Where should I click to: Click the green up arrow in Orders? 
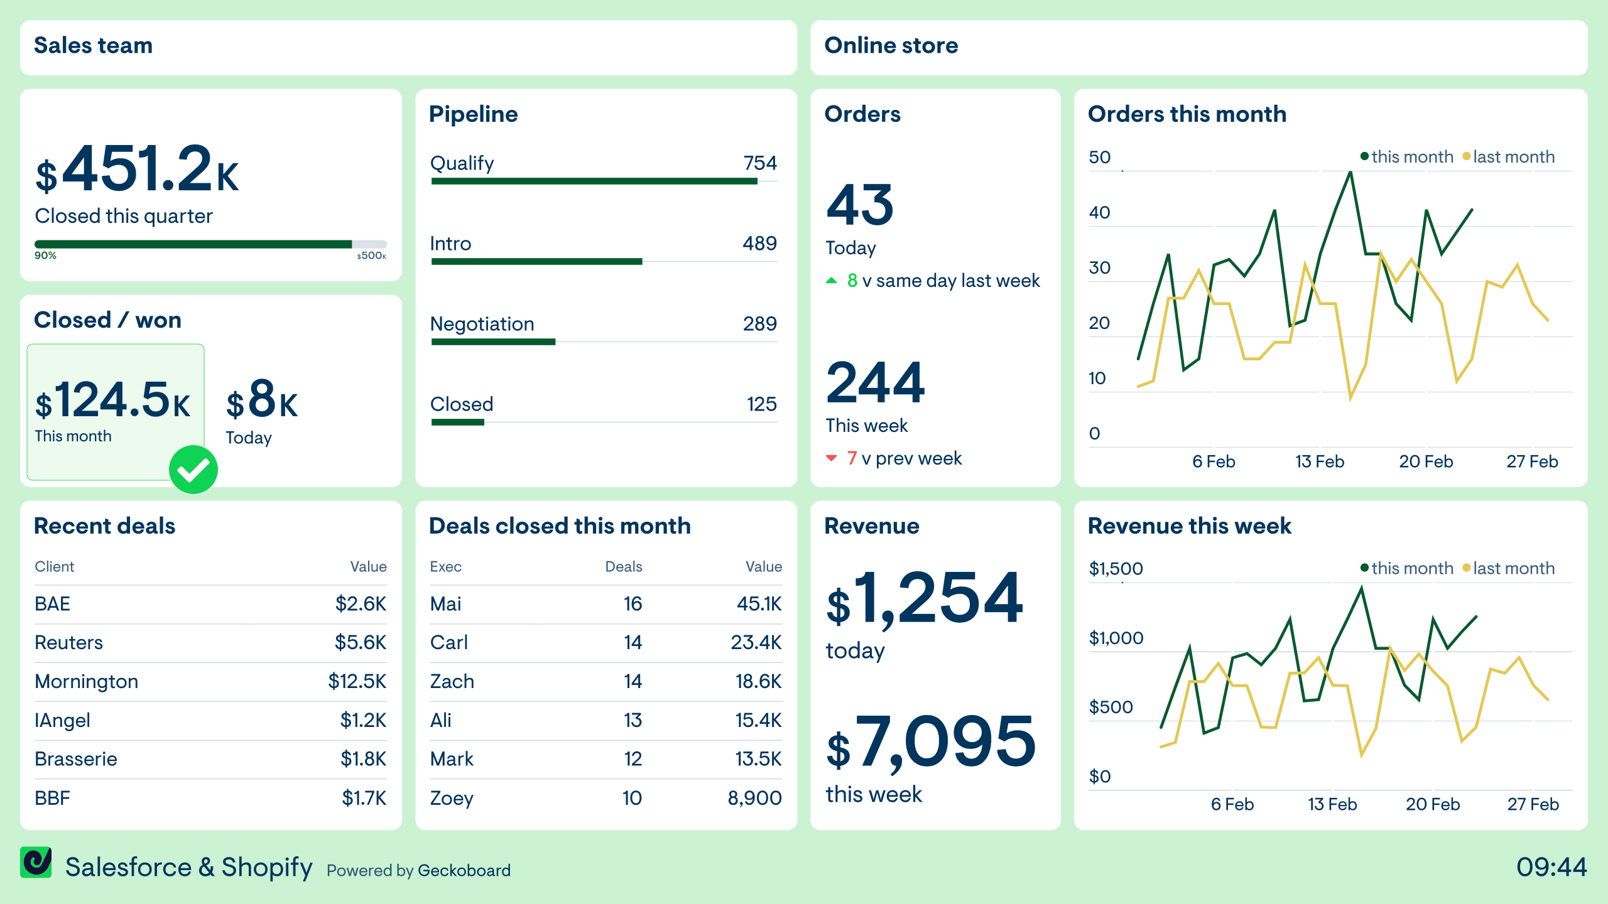pyautogui.click(x=832, y=281)
